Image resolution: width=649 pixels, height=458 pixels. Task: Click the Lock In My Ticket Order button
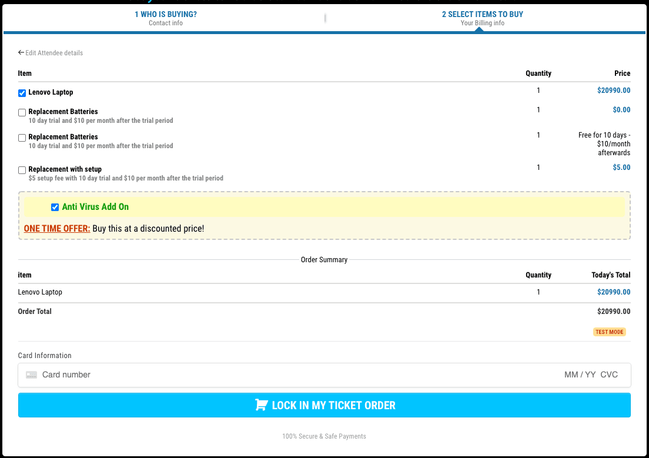324,405
